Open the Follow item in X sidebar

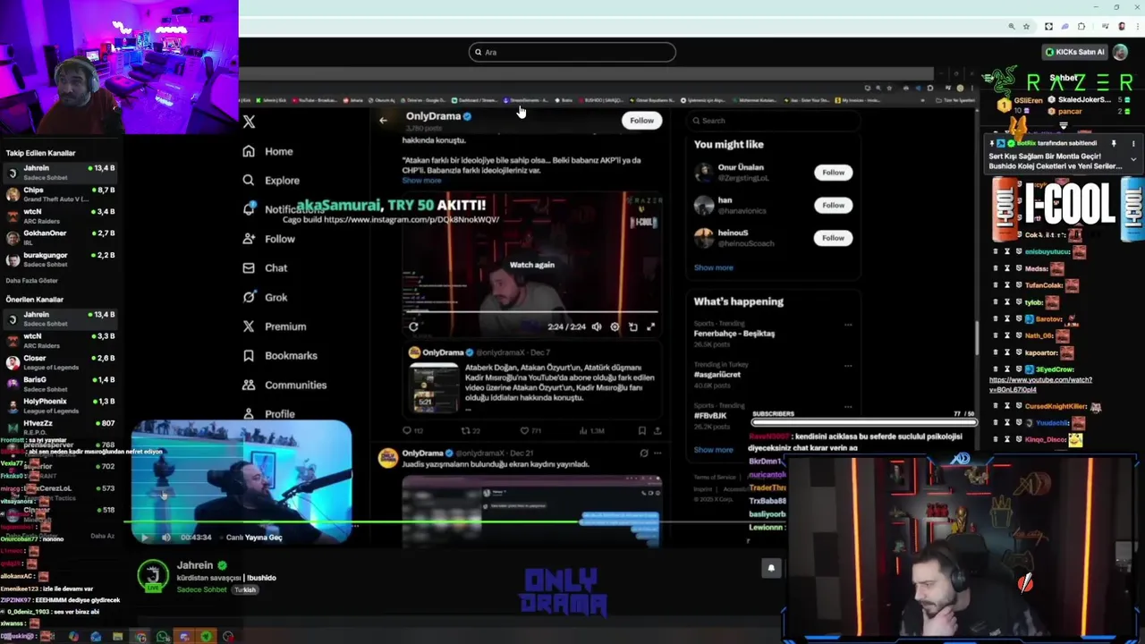(x=268, y=239)
